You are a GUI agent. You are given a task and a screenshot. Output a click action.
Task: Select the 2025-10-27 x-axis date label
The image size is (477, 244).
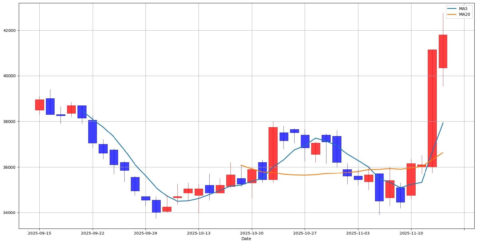(305, 234)
